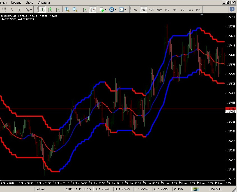The height and width of the screenshot is (192, 237).
Task: Click the chart shift triangle marker
Action: click(x=202, y=15)
